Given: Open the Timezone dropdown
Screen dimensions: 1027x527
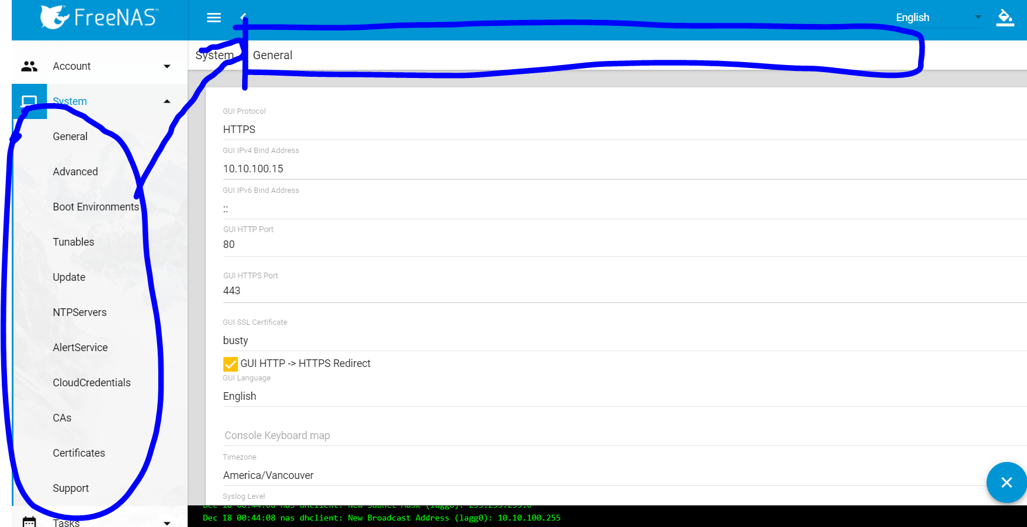Looking at the screenshot, I should point(625,475).
